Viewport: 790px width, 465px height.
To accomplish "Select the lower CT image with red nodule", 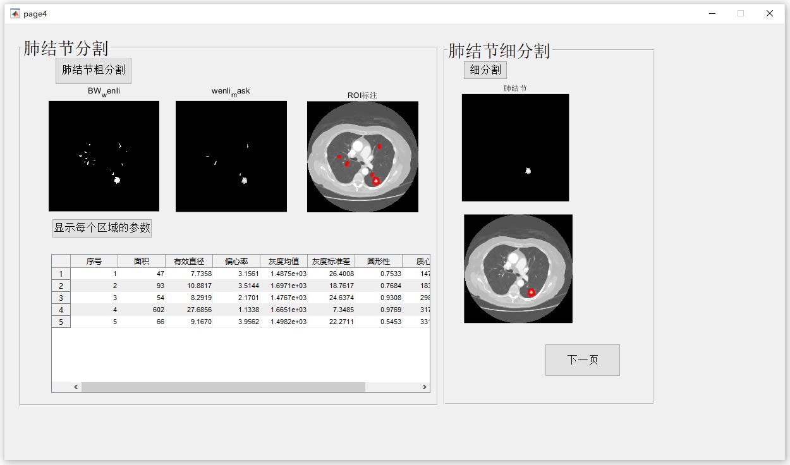I will (x=518, y=269).
